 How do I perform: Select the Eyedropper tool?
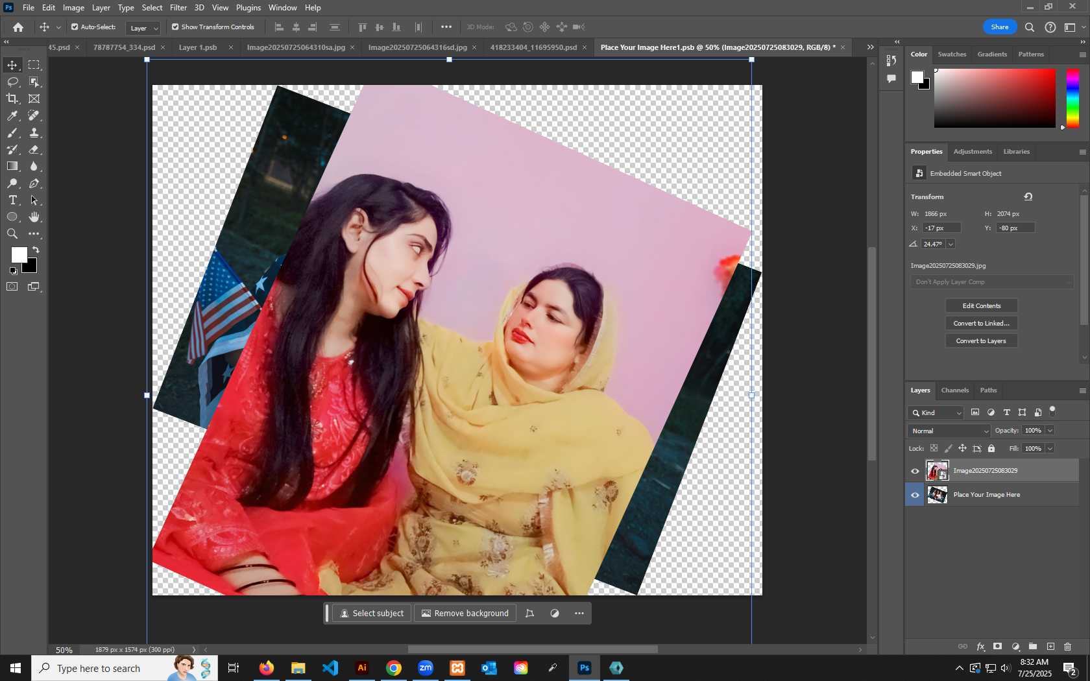pos(12,115)
